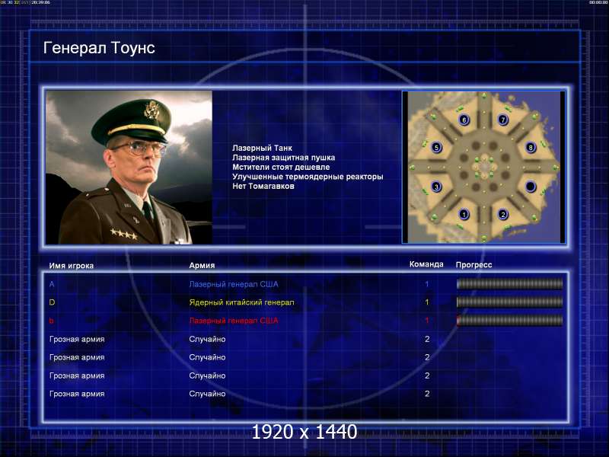The width and height of the screenshot is (609, 457).
Task: Choose start position 3 on minimap
Action: (436, 187)
